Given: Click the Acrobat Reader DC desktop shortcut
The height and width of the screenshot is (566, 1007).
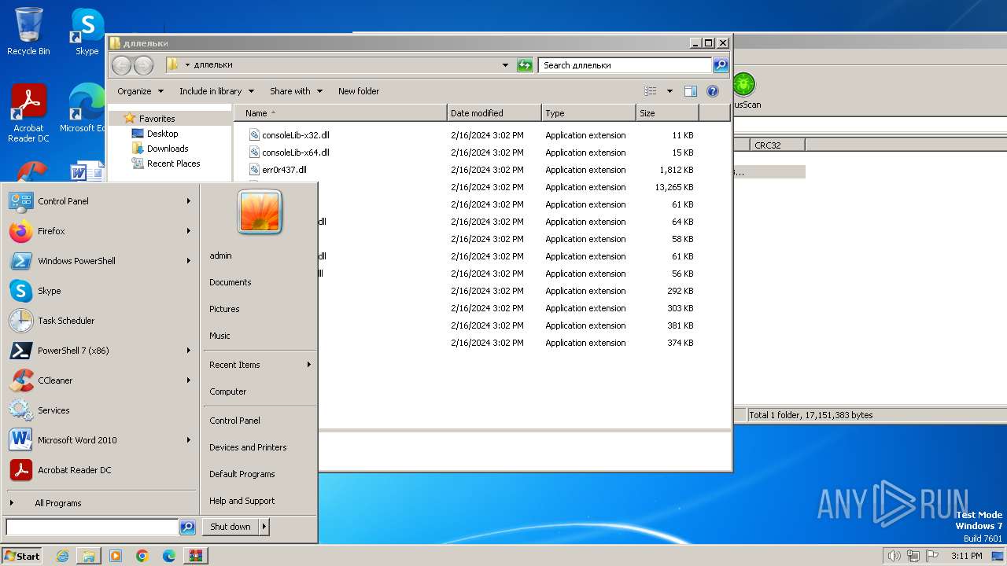Looking at the screenshot, I should (28, 114).
